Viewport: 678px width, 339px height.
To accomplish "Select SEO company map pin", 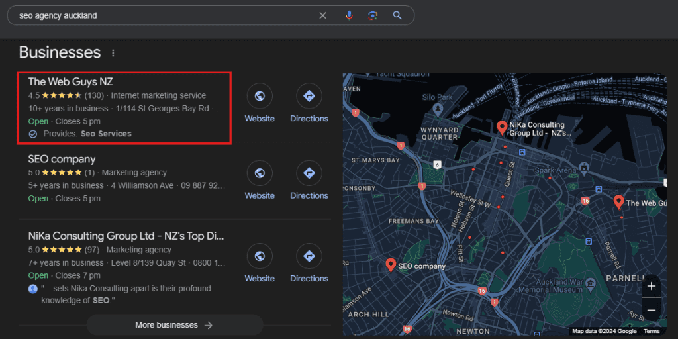I will 391,265.
